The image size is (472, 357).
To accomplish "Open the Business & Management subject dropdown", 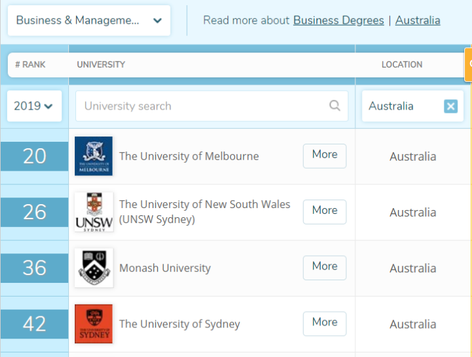I will 88,20.
